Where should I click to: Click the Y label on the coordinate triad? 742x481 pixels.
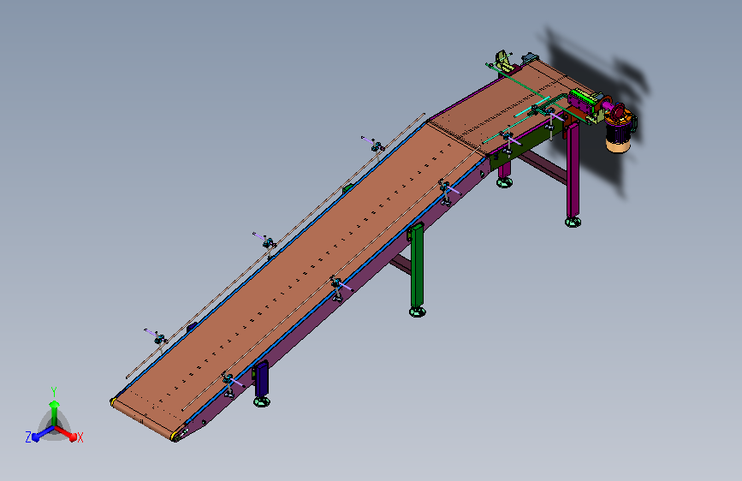54,392
